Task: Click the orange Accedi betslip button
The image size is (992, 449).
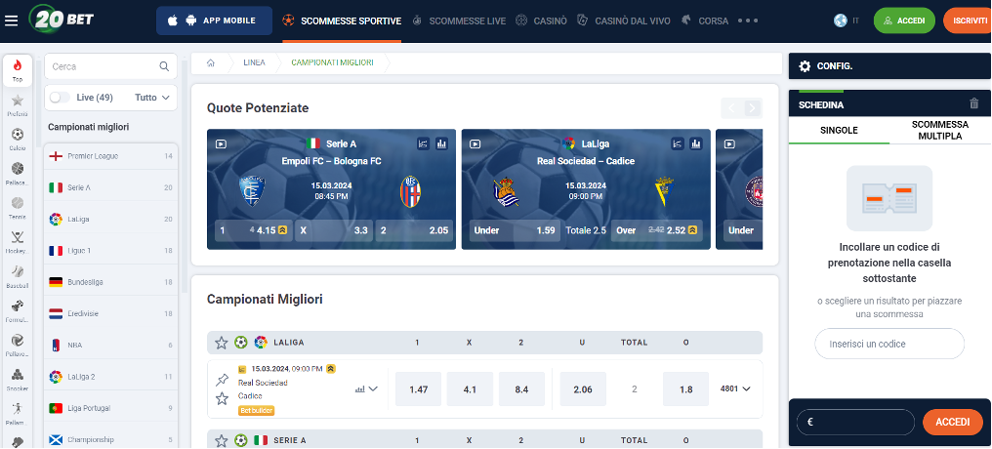Action: point(952,423)
